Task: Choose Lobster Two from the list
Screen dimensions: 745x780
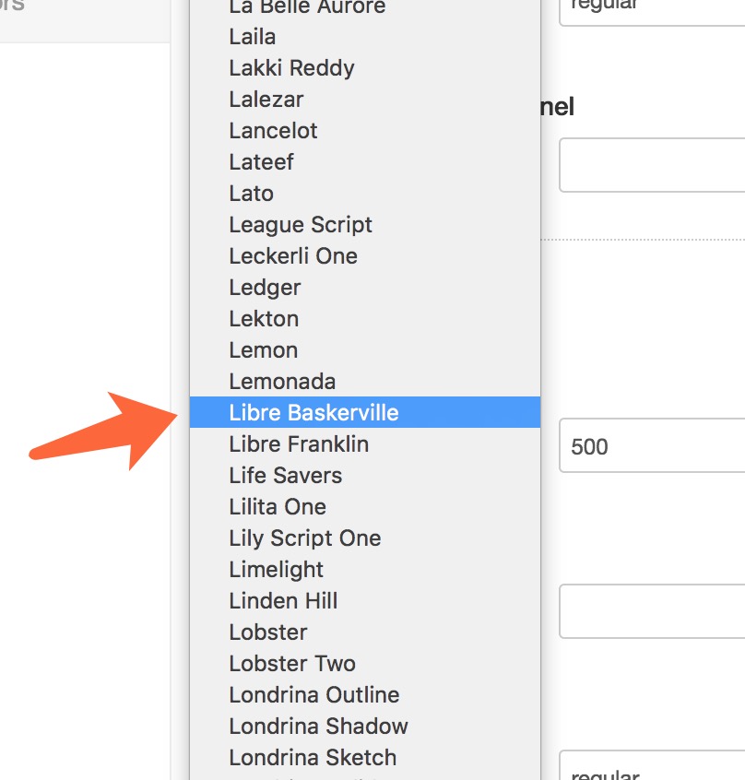Action: tap(292, 663)
